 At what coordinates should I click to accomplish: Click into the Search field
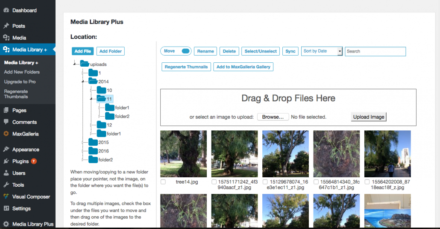pos(375,51)
